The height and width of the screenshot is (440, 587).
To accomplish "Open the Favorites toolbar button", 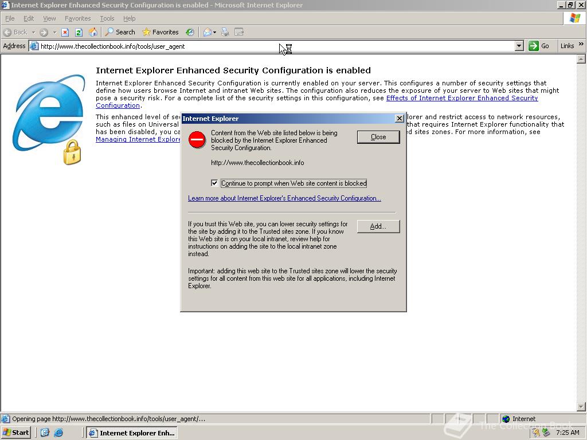I will 161,32.
